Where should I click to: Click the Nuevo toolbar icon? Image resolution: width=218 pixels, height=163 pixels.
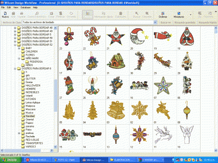pyautogui.click(x=5, y=15)
